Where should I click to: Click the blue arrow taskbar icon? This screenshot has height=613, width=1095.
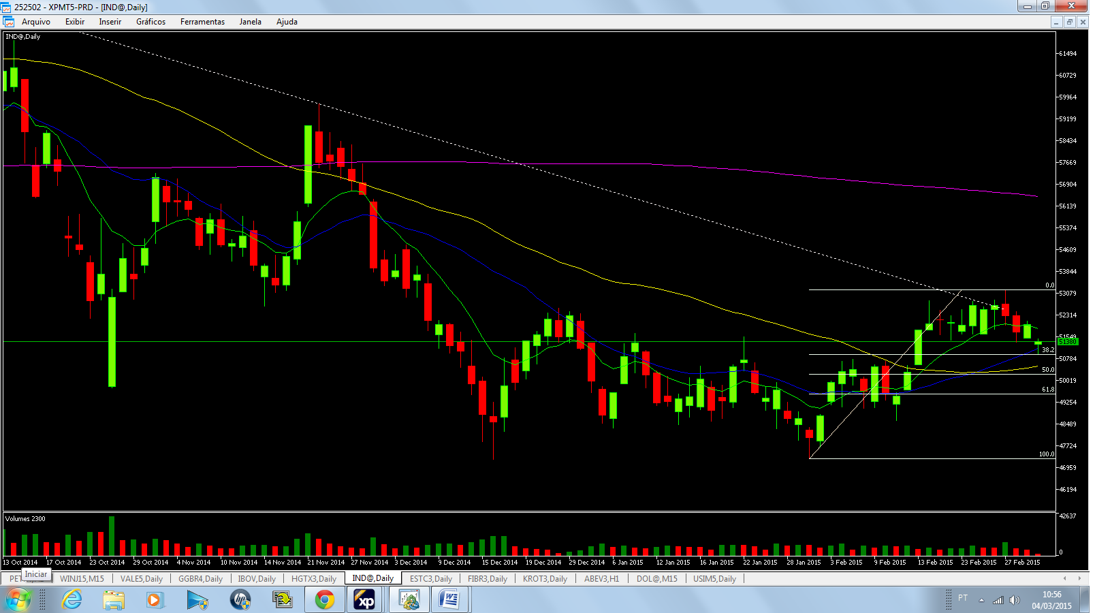tap(197, 600)
